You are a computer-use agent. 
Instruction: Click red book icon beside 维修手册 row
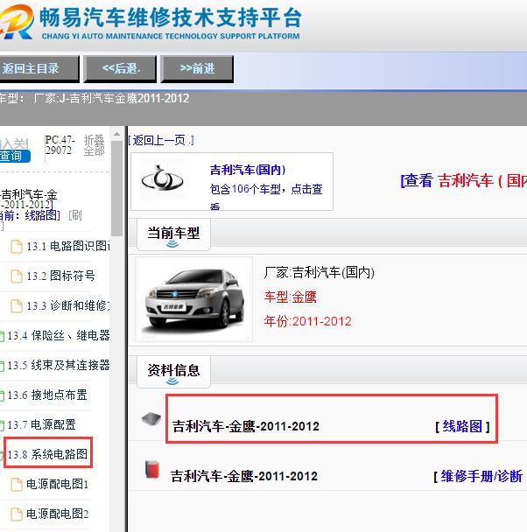152,469
